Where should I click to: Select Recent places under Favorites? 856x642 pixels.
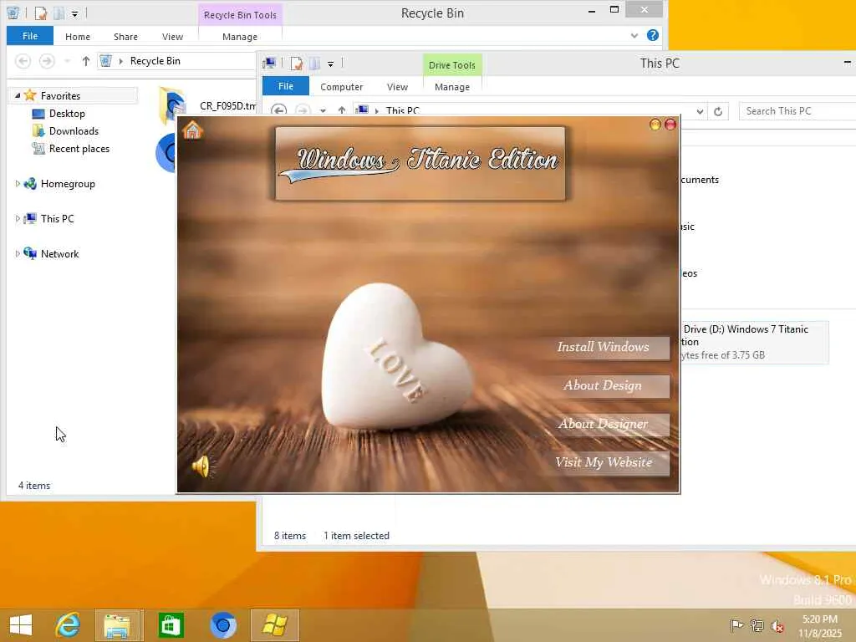tap(79, 149)
